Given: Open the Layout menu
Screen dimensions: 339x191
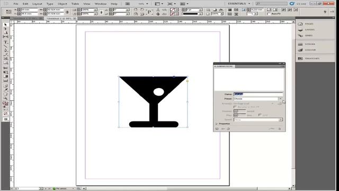Looking at the screenshot, I should point(37,4).
